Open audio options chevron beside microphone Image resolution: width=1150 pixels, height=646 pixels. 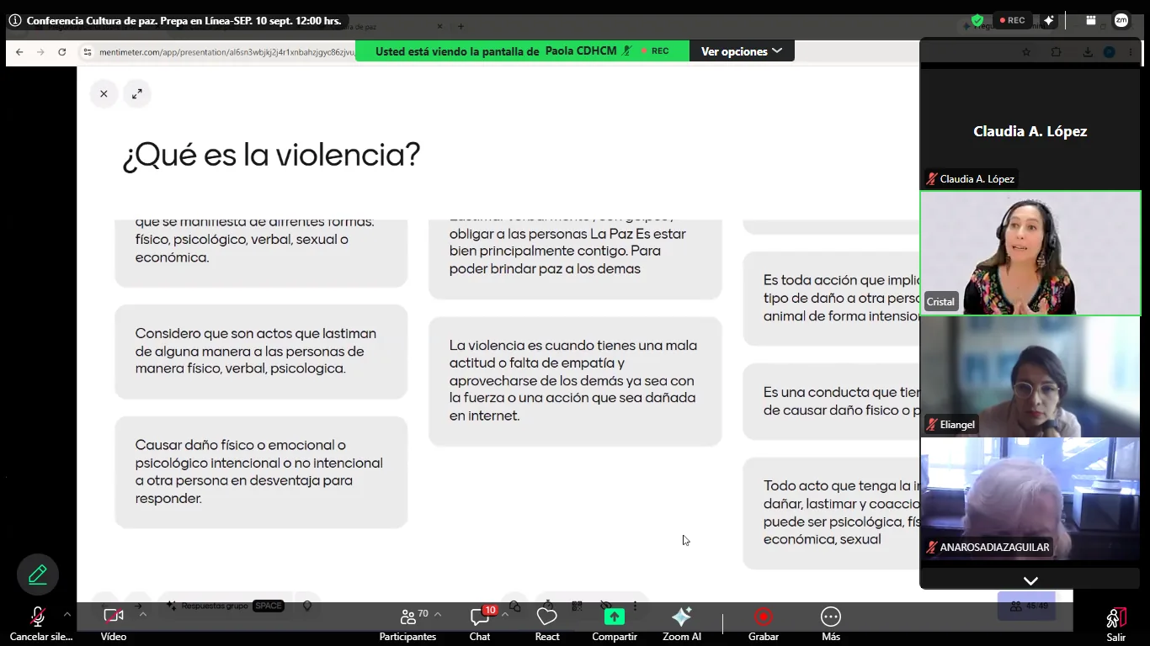pos(67,615)
